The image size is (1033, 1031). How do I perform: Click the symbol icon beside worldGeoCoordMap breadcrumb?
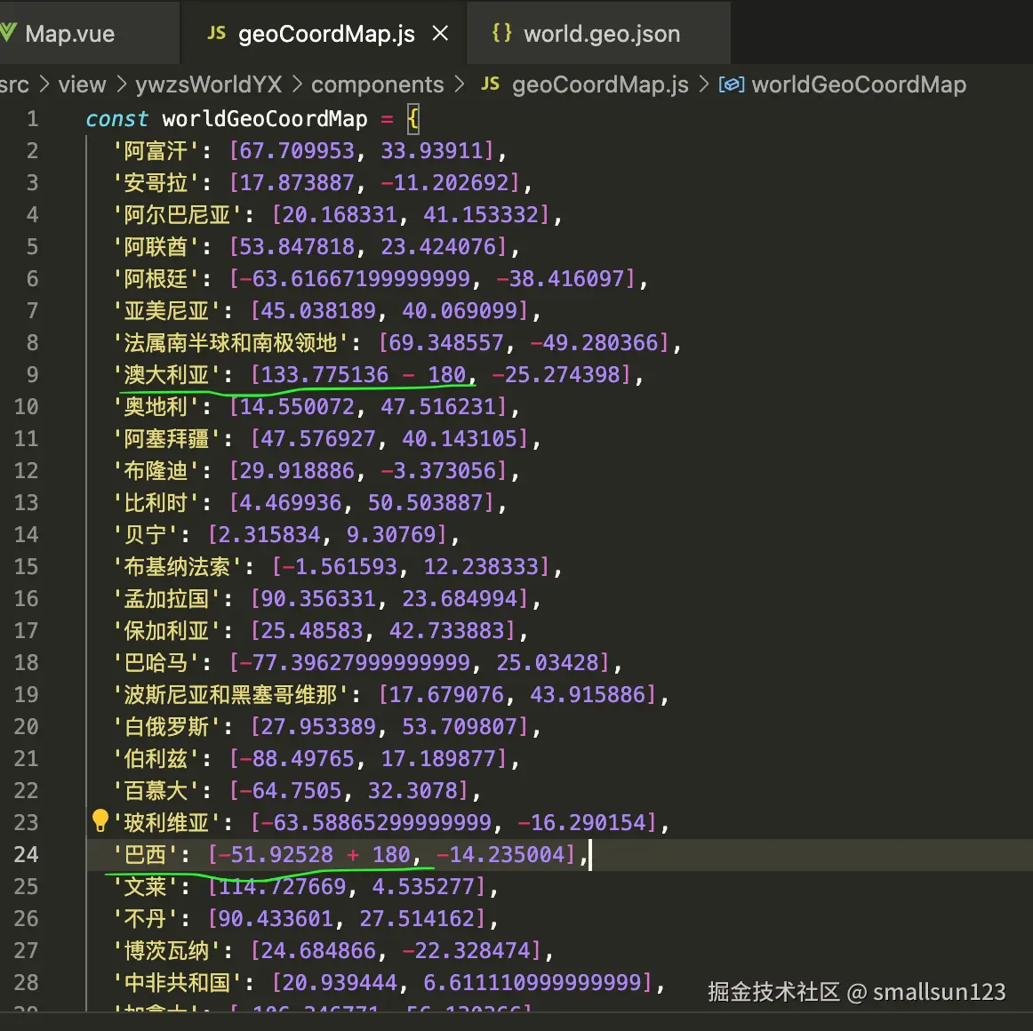point(731,84)
